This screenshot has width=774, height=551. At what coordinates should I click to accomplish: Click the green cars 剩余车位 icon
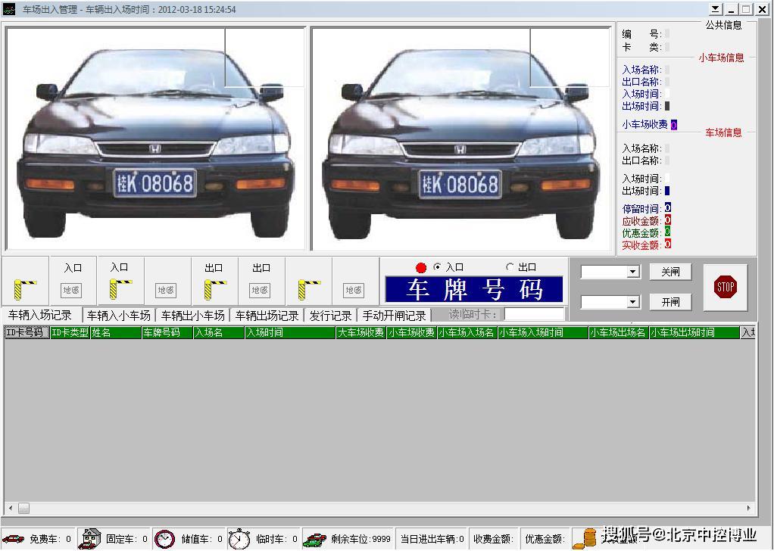(x=314, y=539)
